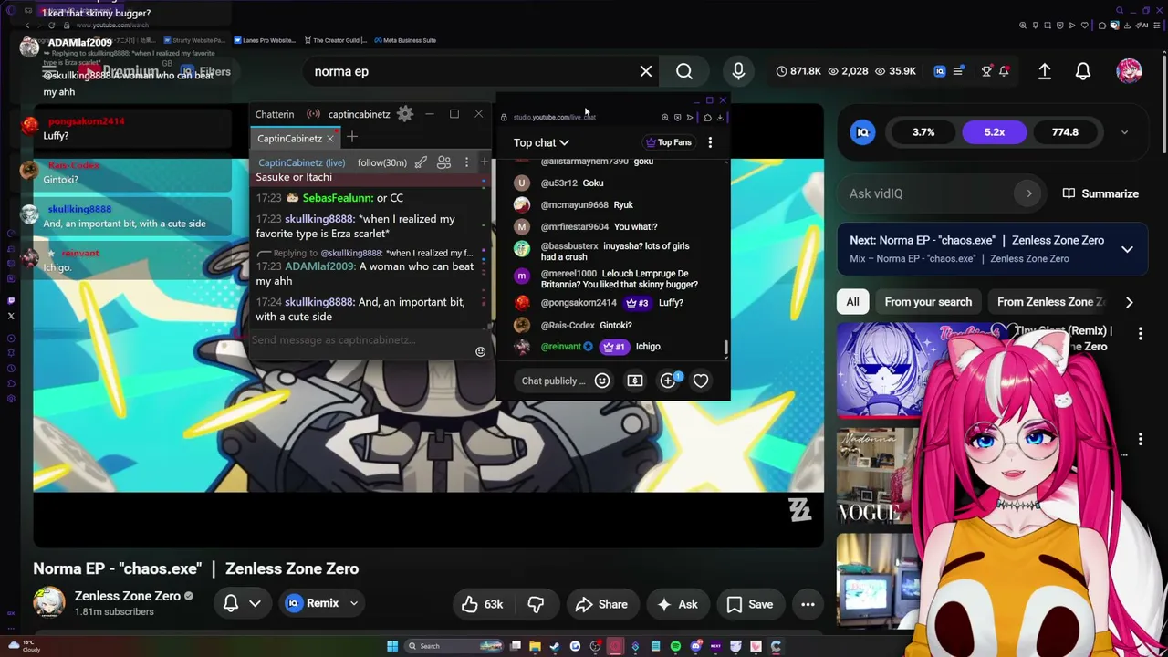Image resolution: width=1168 pixels, height=657 pixels.
Task: Select the From your search chip
Action: [928, 302]
